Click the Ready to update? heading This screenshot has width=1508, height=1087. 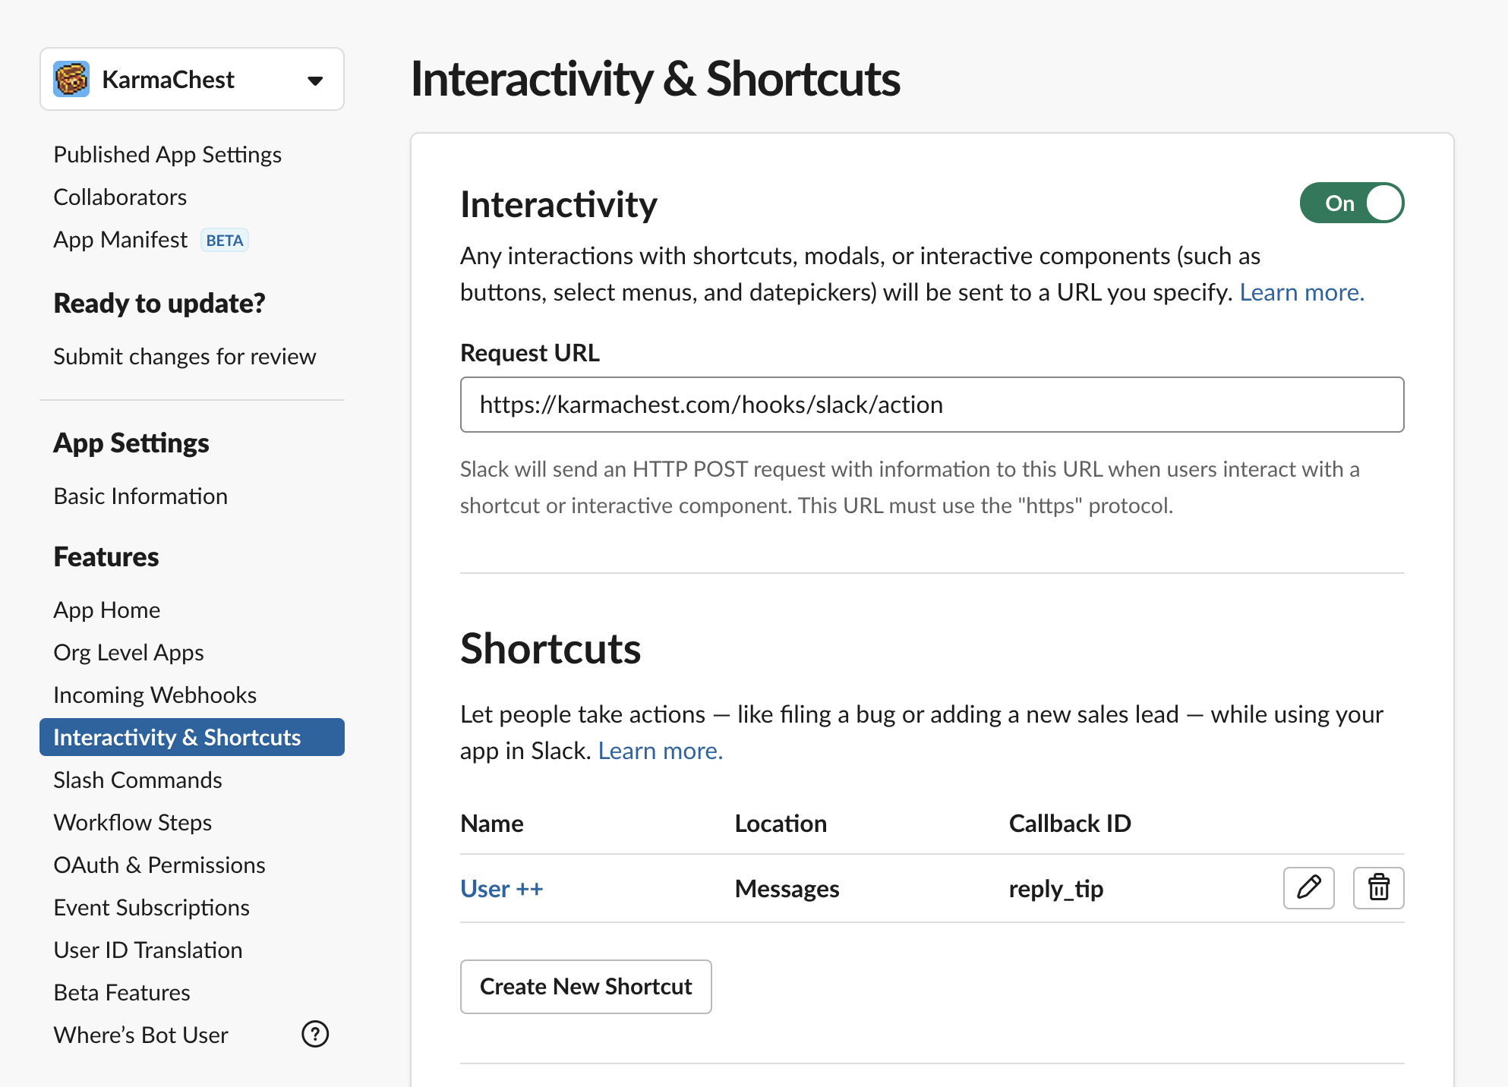tap(159, 303)
